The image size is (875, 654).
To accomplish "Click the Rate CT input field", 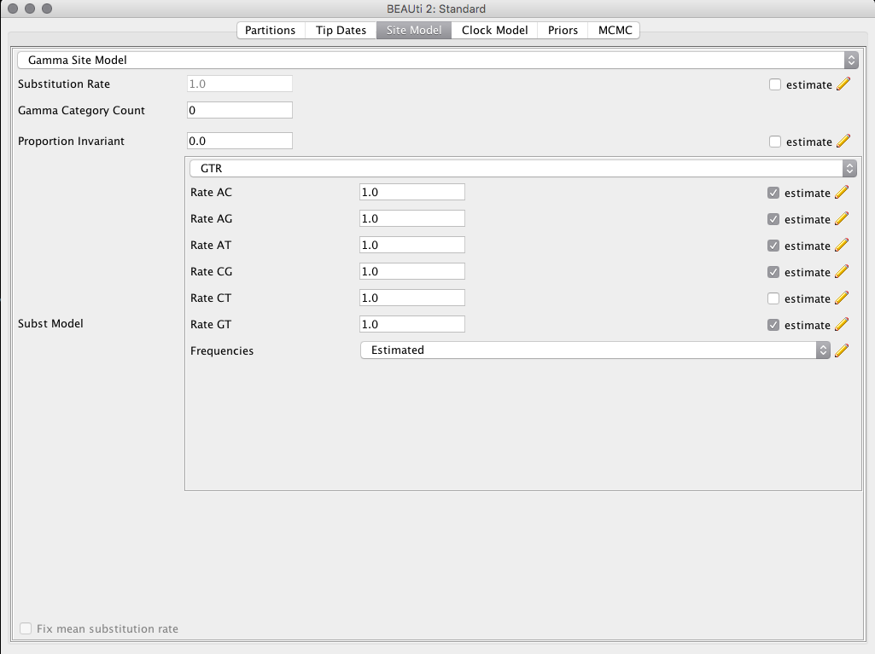I will click(411, 298).
